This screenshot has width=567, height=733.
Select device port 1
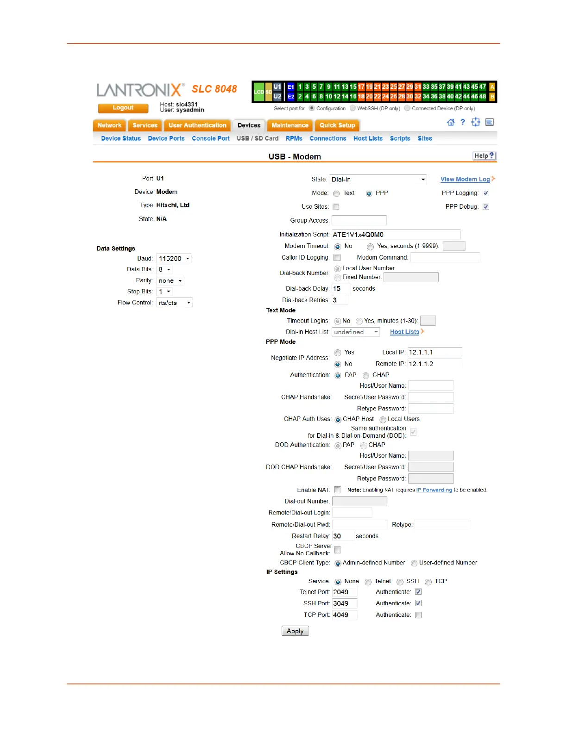click(x=300, y=87)
